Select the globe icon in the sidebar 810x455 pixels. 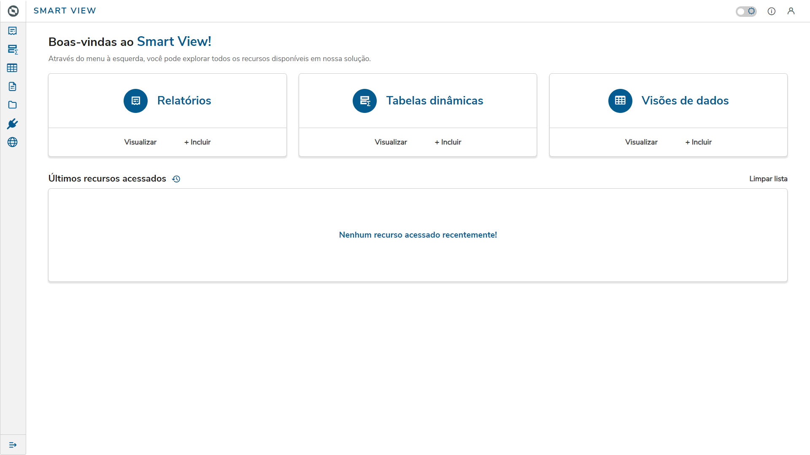(13, 142)
